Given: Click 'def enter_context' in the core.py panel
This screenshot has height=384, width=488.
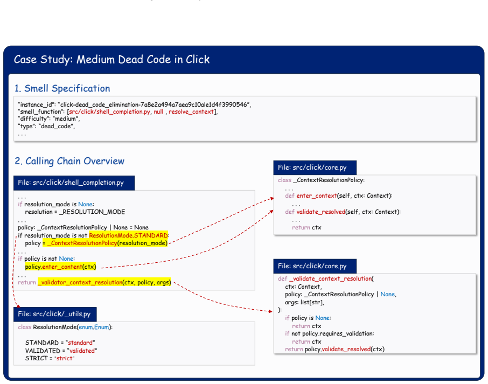Looking at the screenshot, I should [311, 196].
